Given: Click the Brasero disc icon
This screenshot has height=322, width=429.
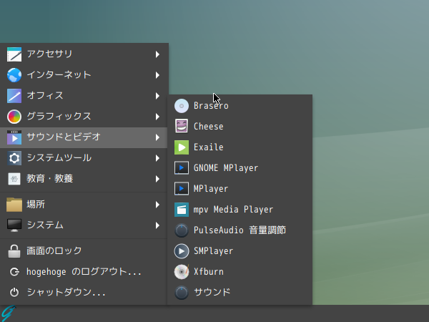Looking at the screenshot, I should click(182, 106).
